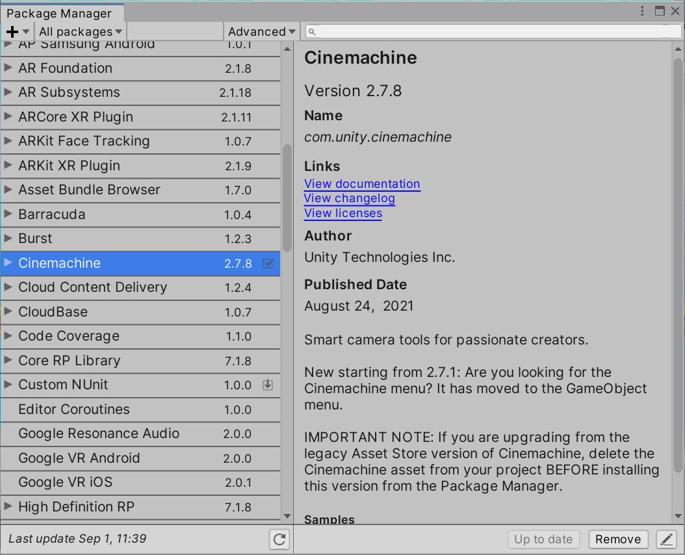
Task: Click the Remove button for Cinemachine
Action: pos(618,539)
